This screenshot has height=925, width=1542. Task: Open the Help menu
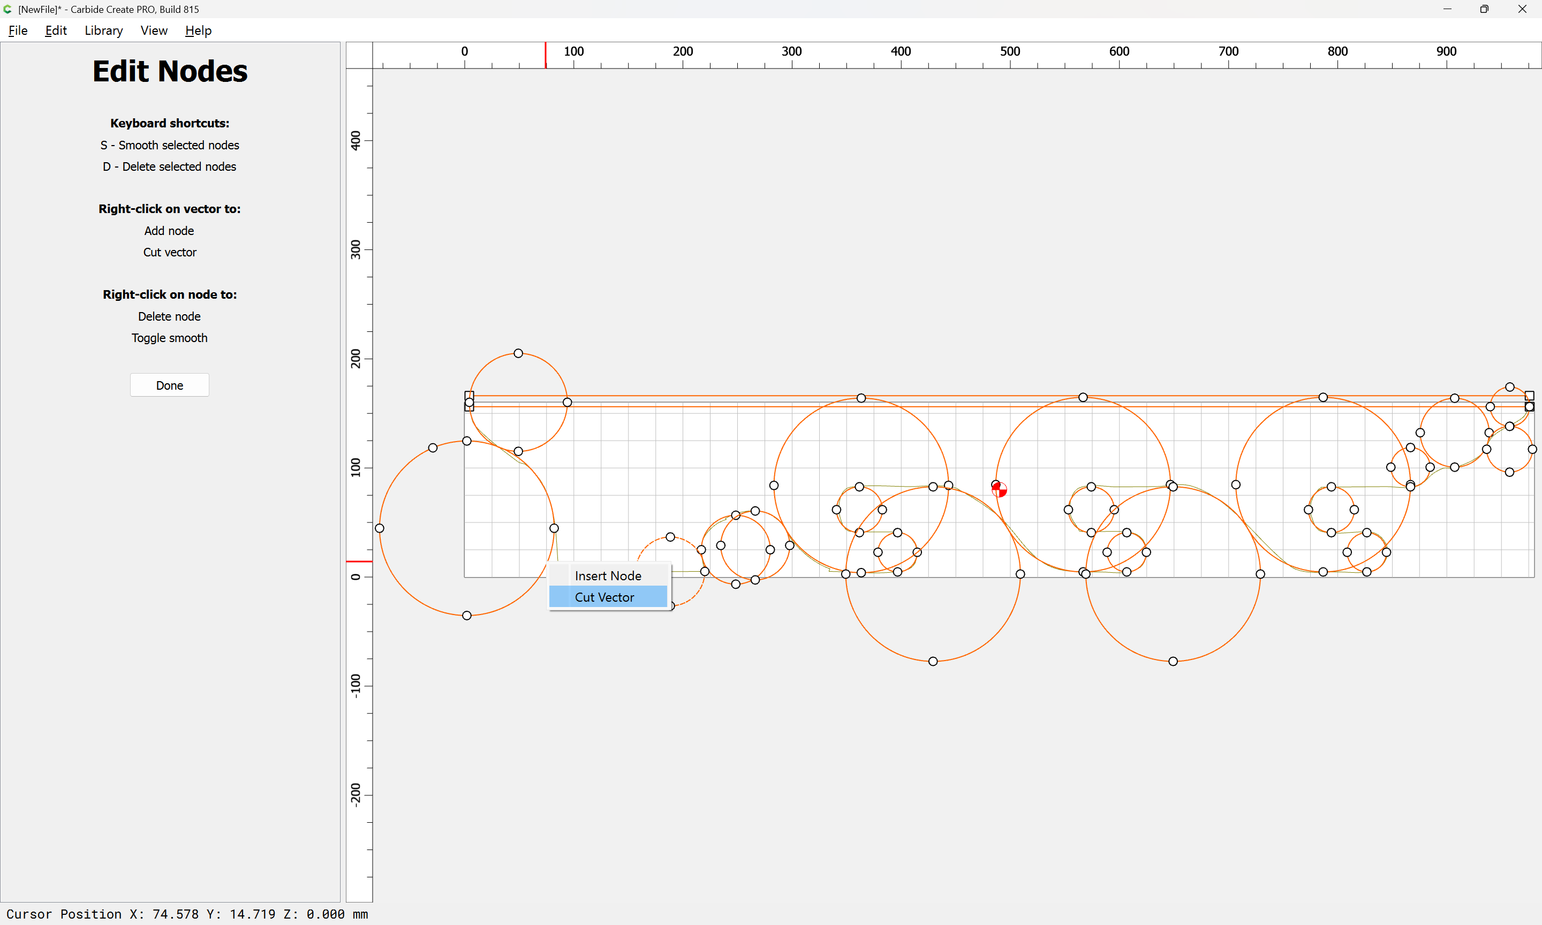coord(198,31)
